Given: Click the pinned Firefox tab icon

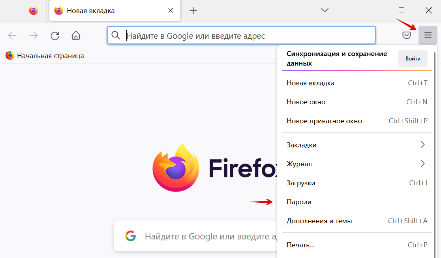Looking at the screenshot, I should pyautogui.click(x=34, y=11).
